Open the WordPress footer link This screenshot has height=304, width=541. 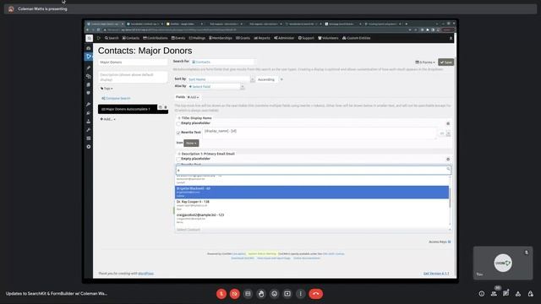click(x=145, y=274)
